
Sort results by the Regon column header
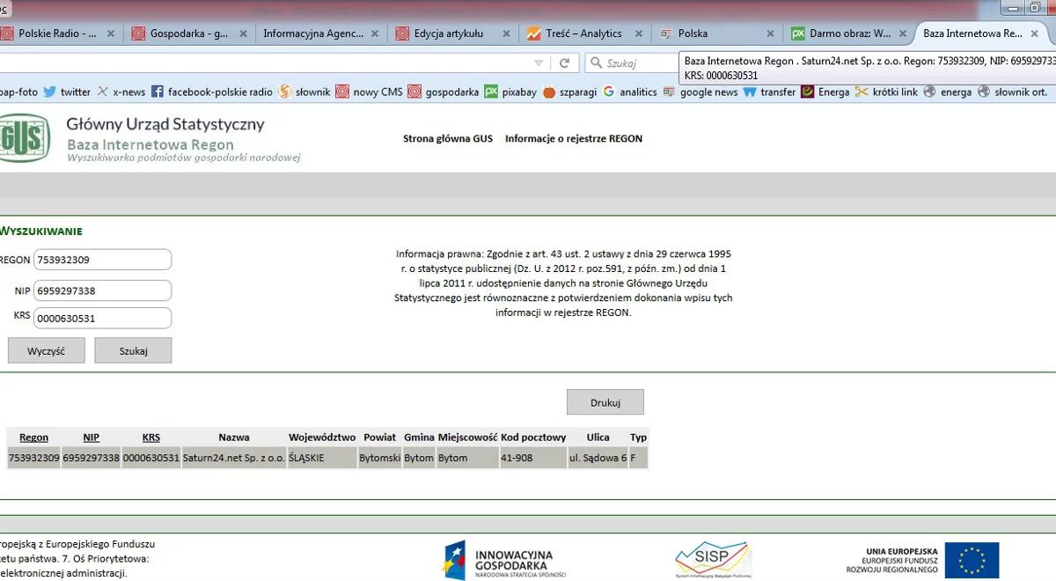click(34, 437)
